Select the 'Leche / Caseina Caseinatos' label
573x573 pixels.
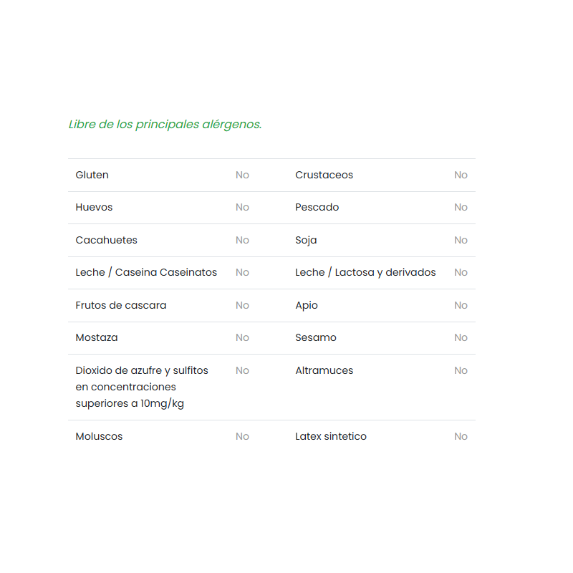point(146,272)
